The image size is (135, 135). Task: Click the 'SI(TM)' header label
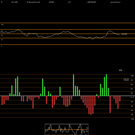(51, 2)
